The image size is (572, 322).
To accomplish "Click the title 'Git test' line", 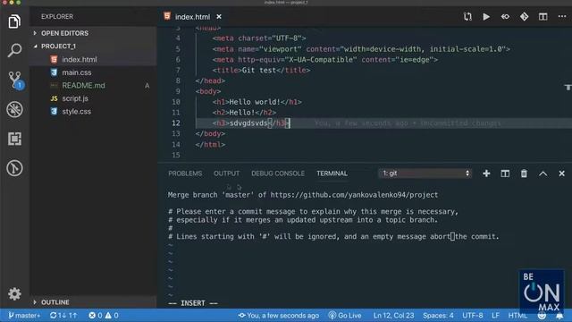I will point(261,70).
